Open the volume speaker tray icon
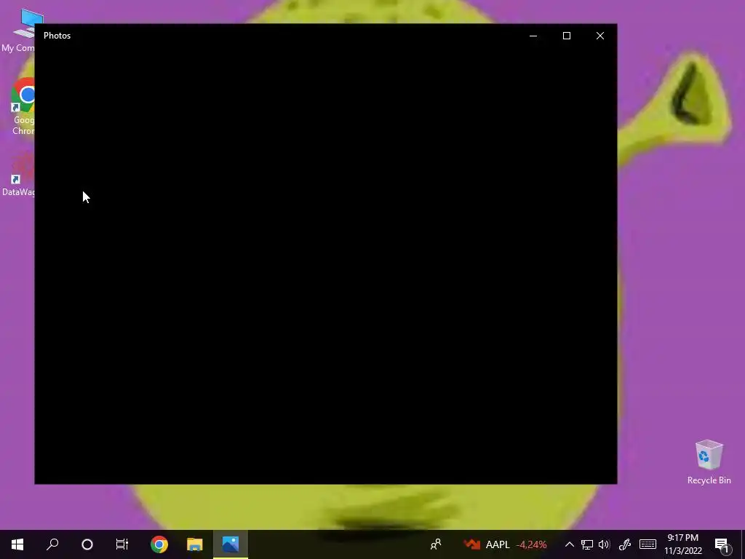This screenshot has height=559, width=745. tap(604, 544)
